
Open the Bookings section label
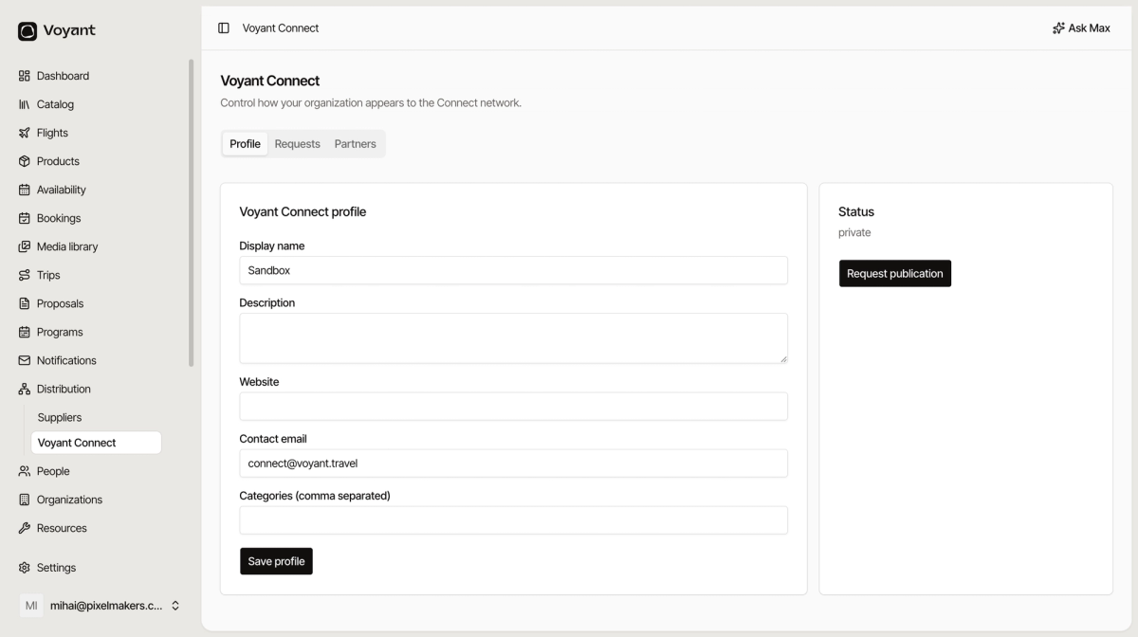(x=59, y=218)
